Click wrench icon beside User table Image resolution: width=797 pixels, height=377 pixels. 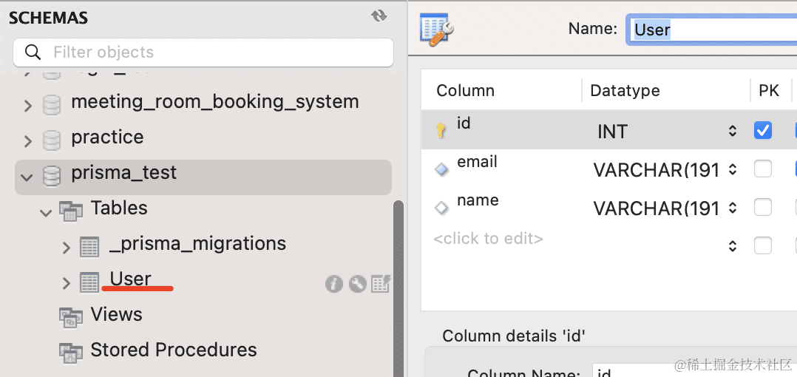click(x=358, y=284)
